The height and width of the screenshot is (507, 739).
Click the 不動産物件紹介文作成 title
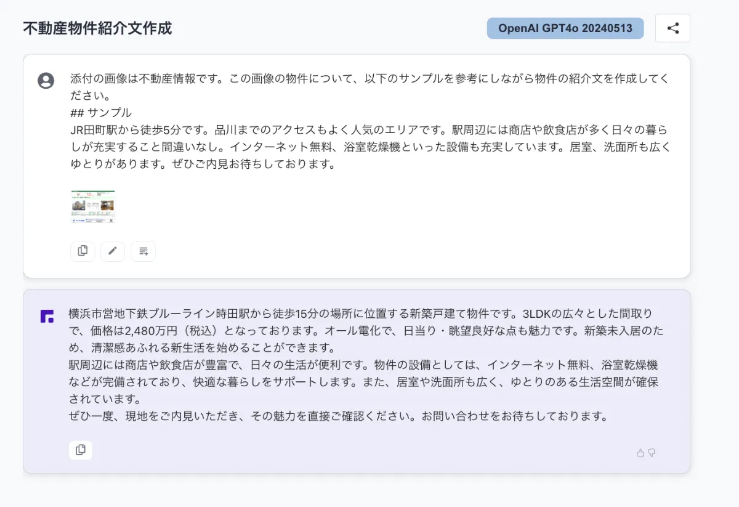coord(97,28)
